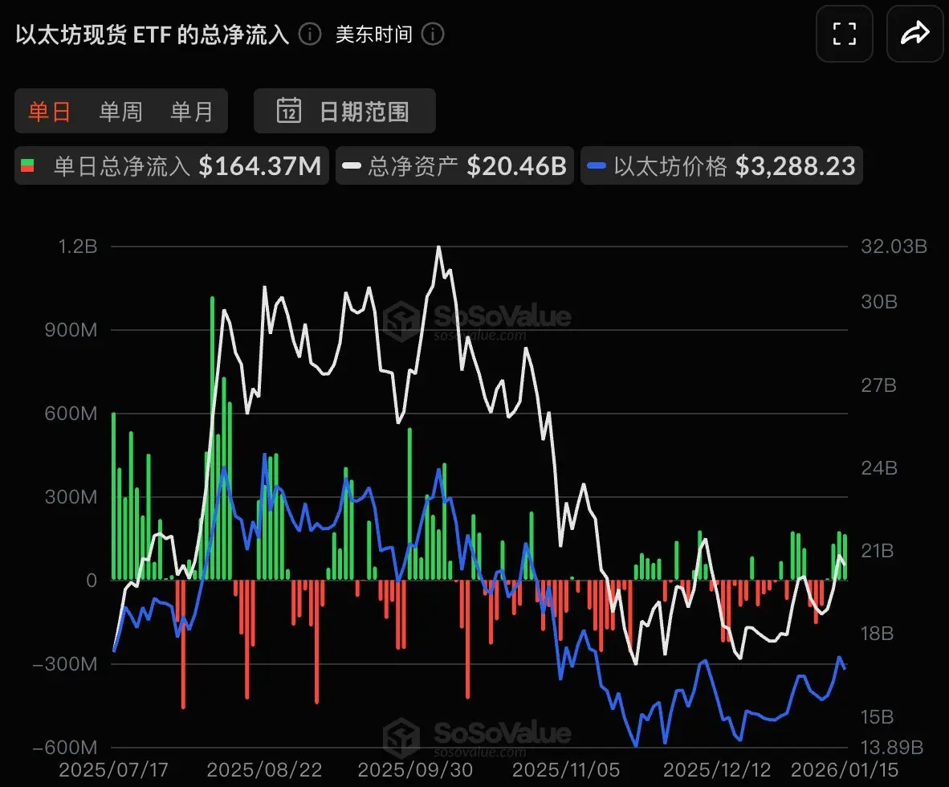This screenshot has width=949, height=787.
Task: Switch to the 单月 tab
Action: click(x=192, y=112)
